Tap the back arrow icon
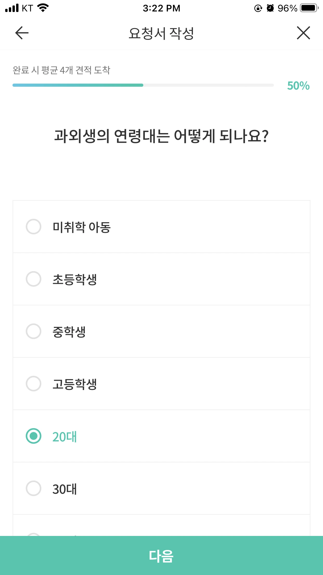 click(x=22, y=33)
